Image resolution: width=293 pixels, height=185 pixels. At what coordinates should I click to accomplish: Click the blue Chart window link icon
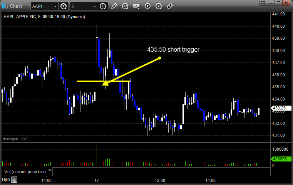coord(5,6)
